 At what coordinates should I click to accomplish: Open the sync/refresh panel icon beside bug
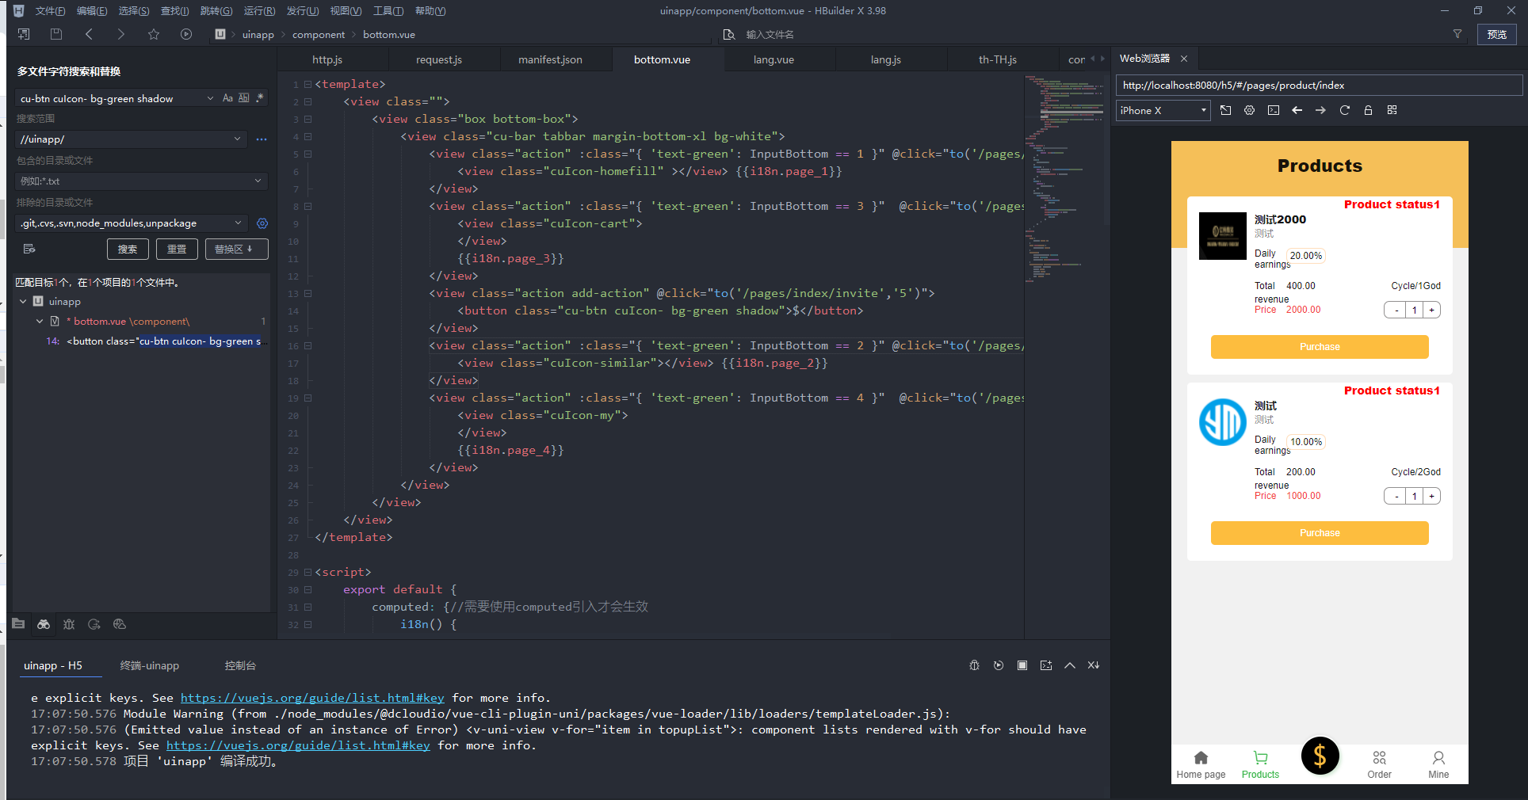tap(94, 624)
